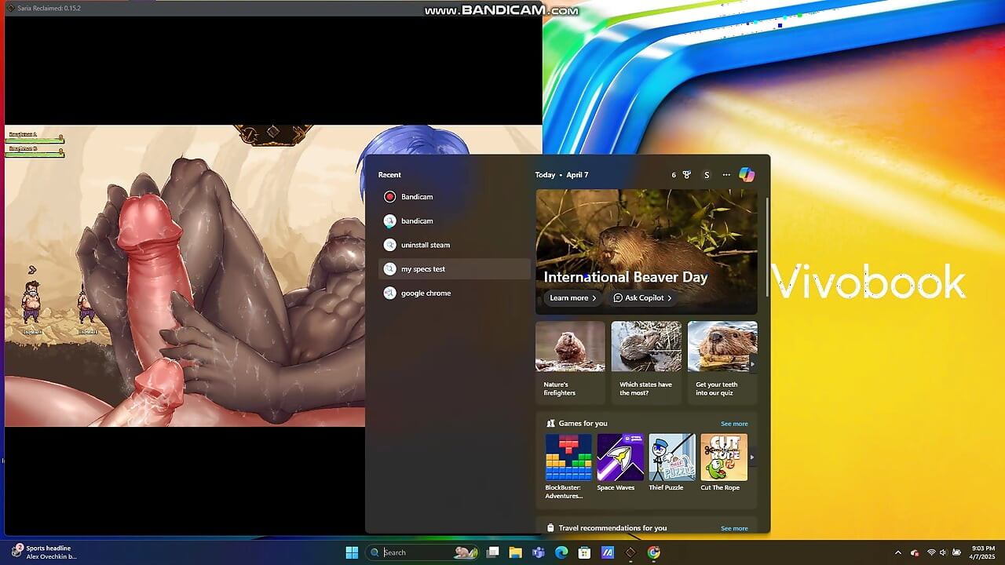Viewport: 1005px width, 565px height.
Task: Launch Copilot from the search panel header
Action: [747, 175]
